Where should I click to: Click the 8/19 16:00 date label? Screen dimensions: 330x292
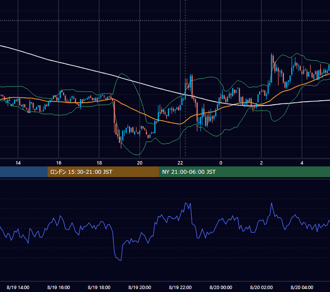tap(59, 287)
